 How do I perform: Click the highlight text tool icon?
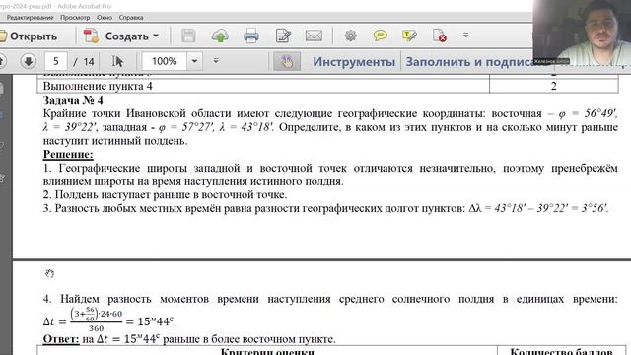coord(410,35)
